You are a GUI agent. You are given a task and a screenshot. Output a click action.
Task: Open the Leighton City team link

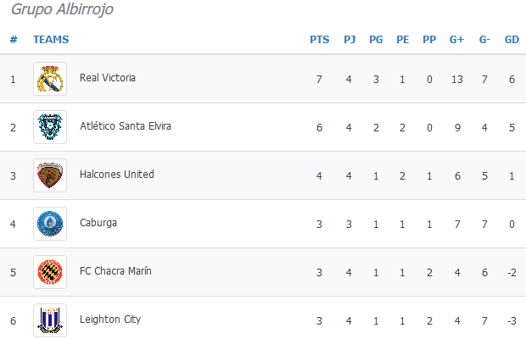pyautogui.click(x=110, y=320)
